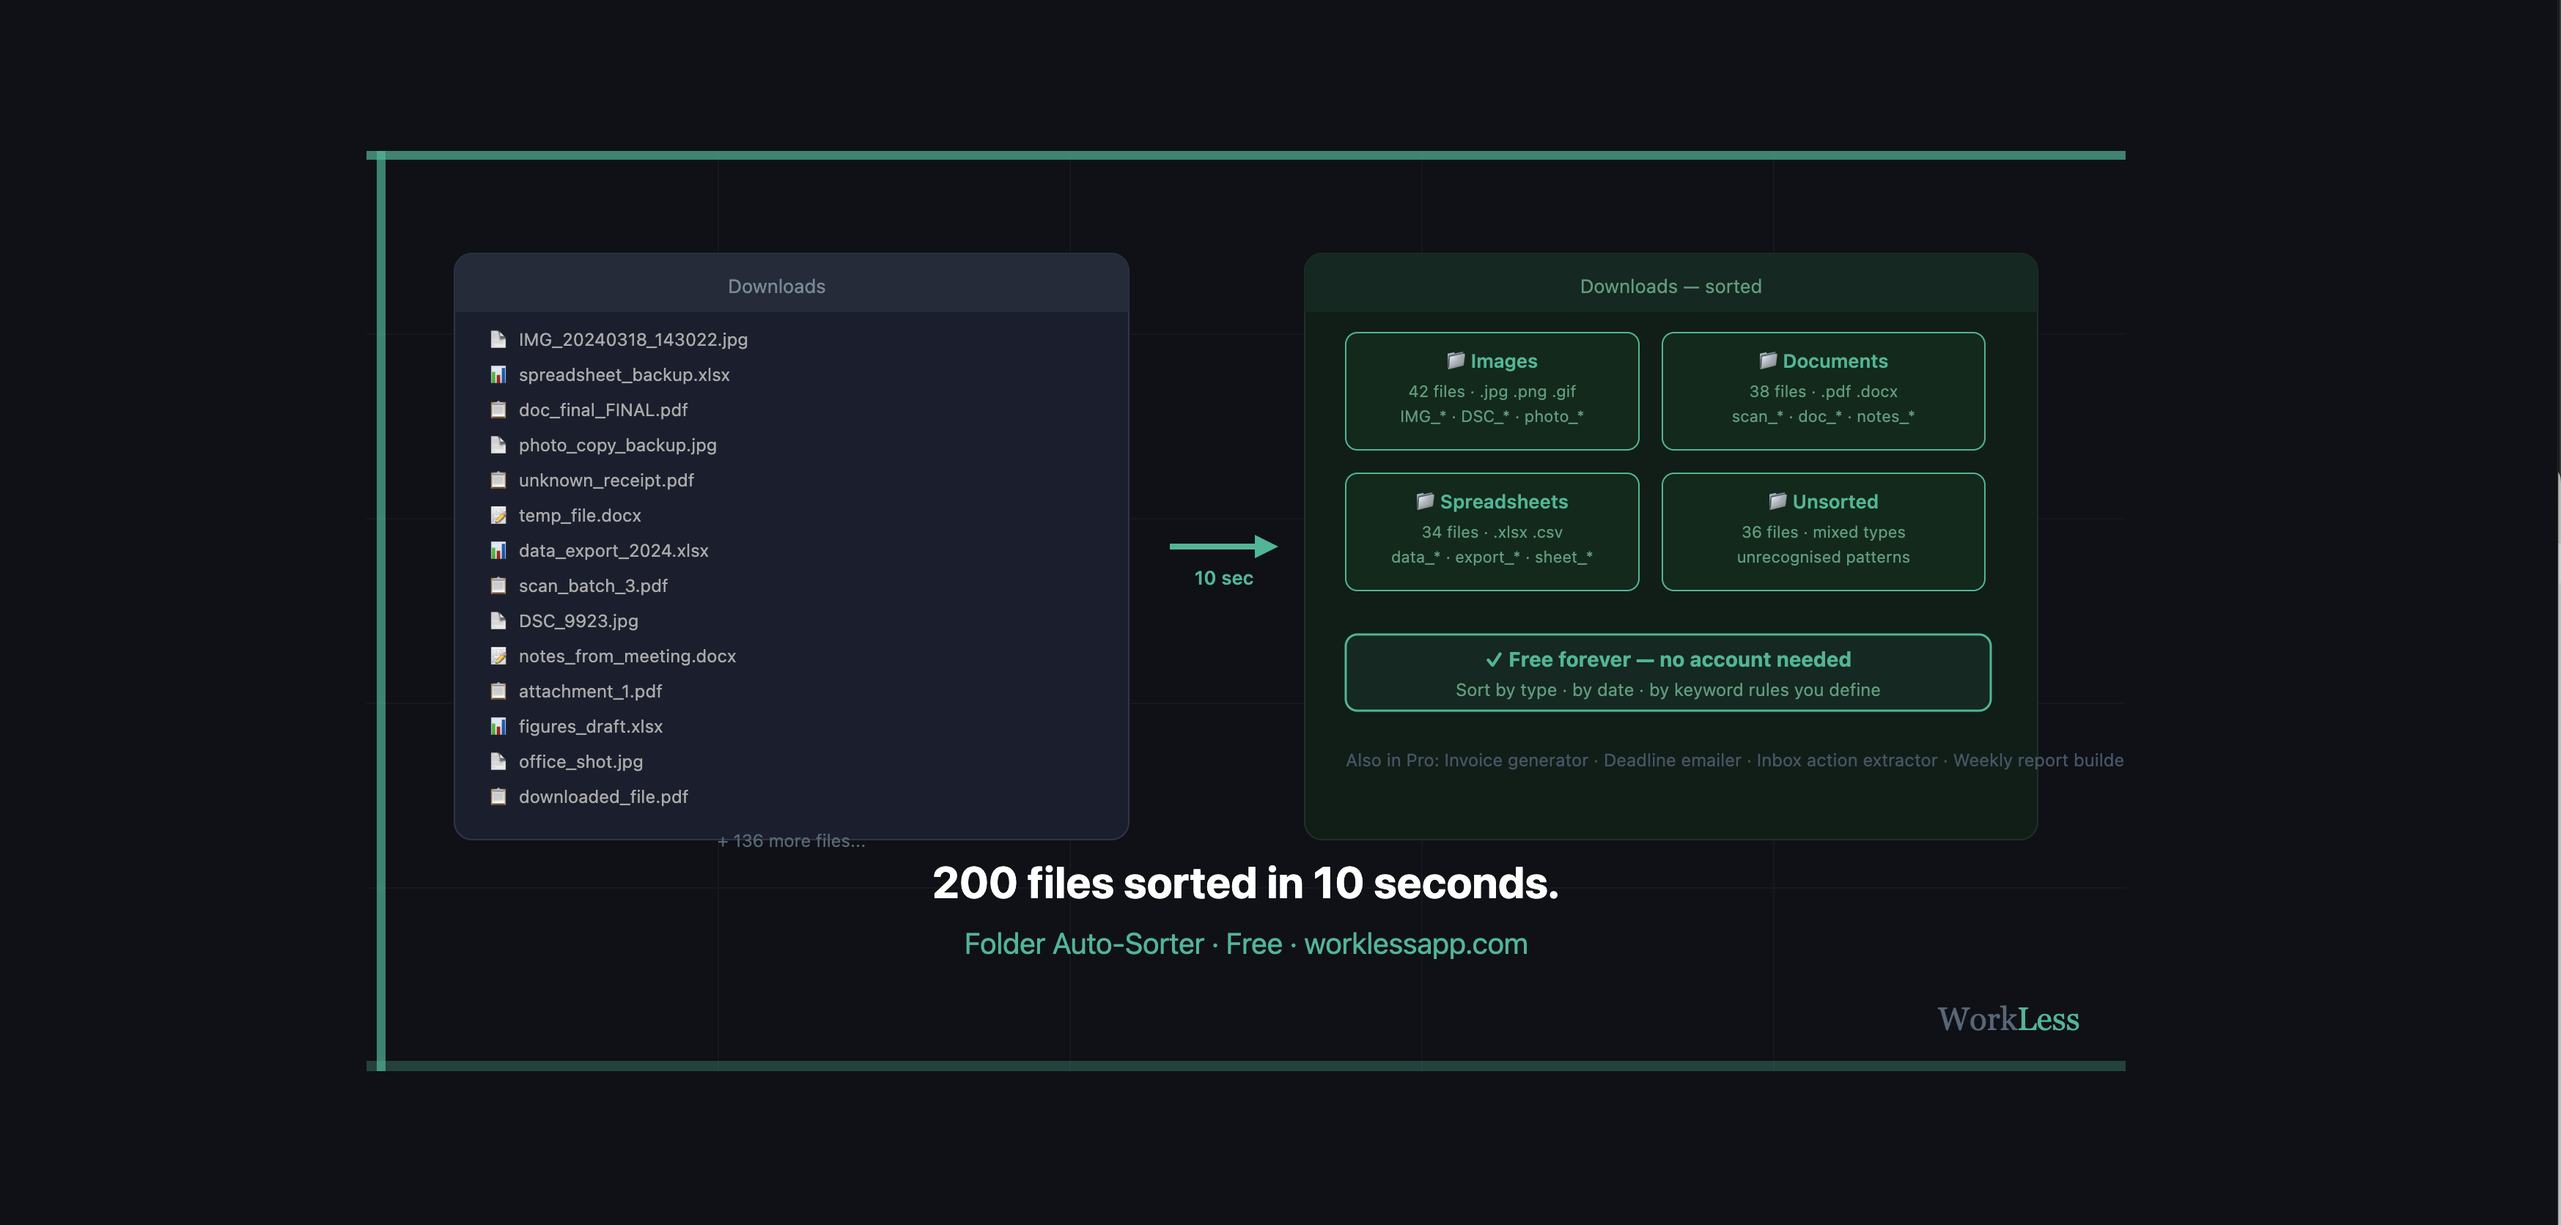Screen dimensions: 2561x1225
Task: Click the file icon beside office_shot.jpg
Action: point(498,761)
